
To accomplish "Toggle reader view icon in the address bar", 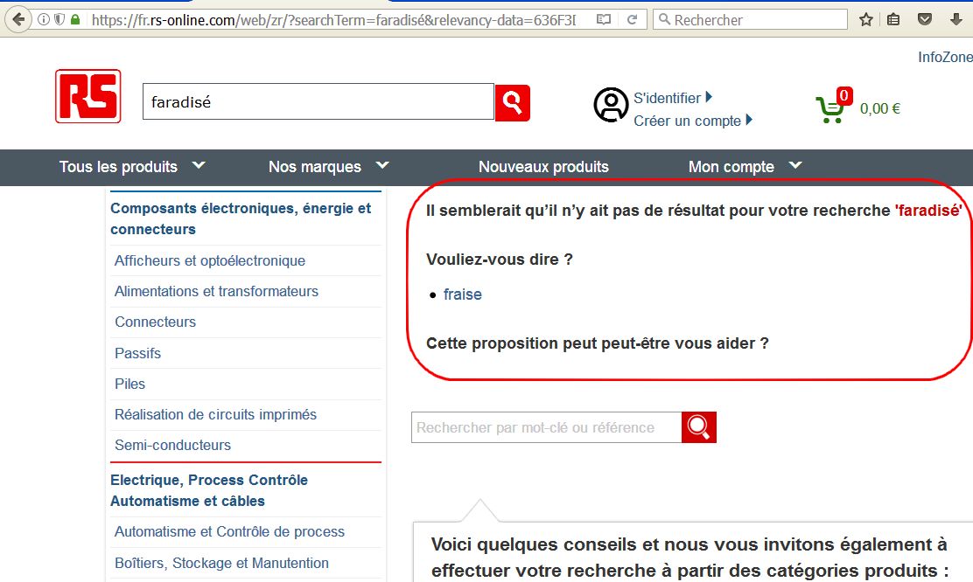I will (603, 20).
